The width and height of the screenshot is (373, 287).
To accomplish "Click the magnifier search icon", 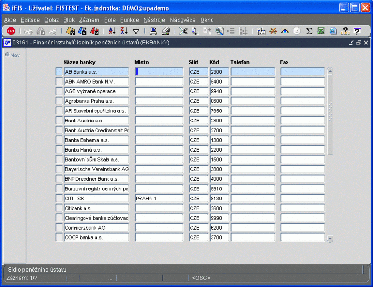I will [219, 31].
